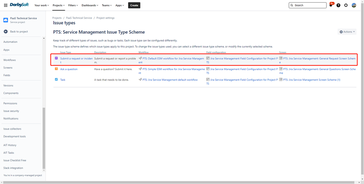364x184 pixels.
Task: Click the sidebar vertical scrollbar
Action: click(44, 139)
